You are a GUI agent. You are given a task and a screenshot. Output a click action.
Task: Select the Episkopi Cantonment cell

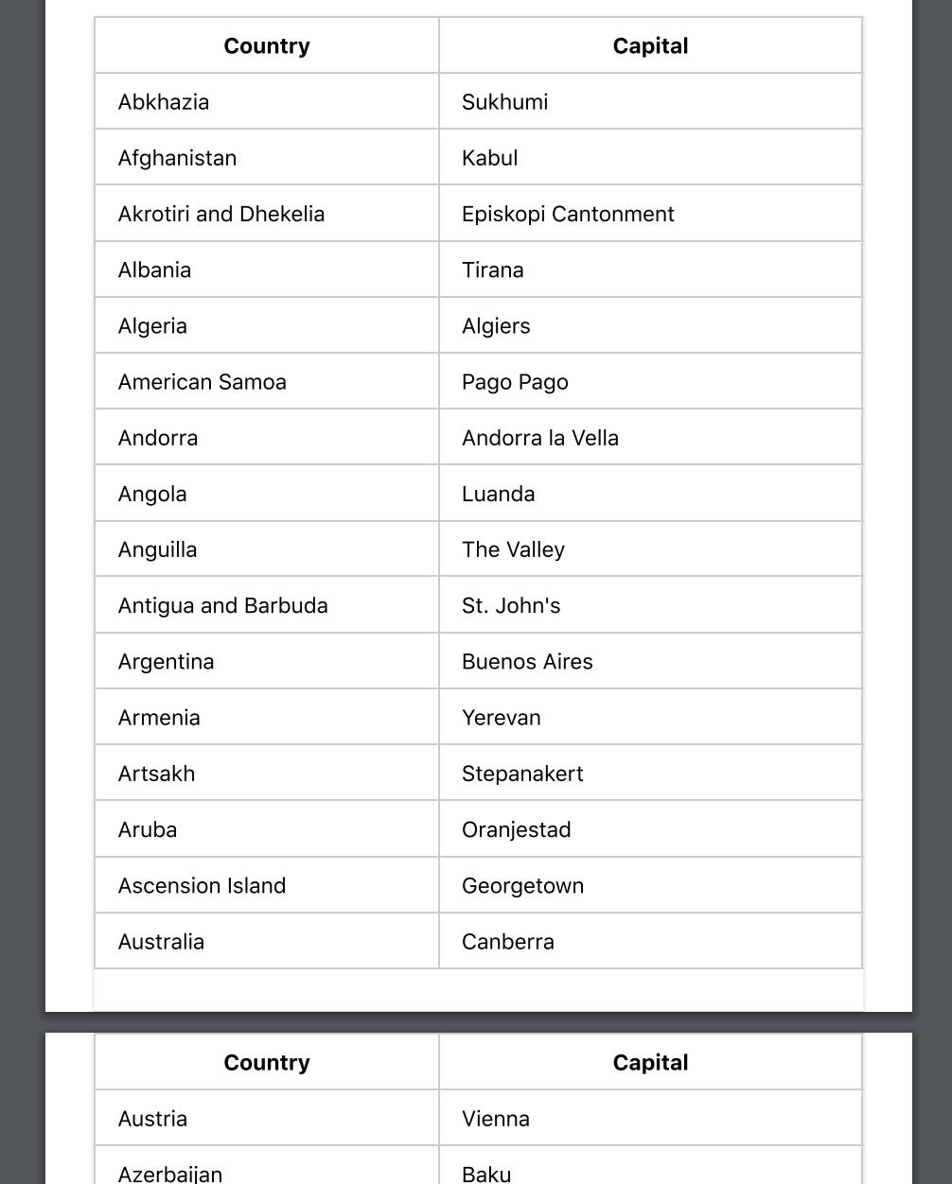(x=568, y=214)
